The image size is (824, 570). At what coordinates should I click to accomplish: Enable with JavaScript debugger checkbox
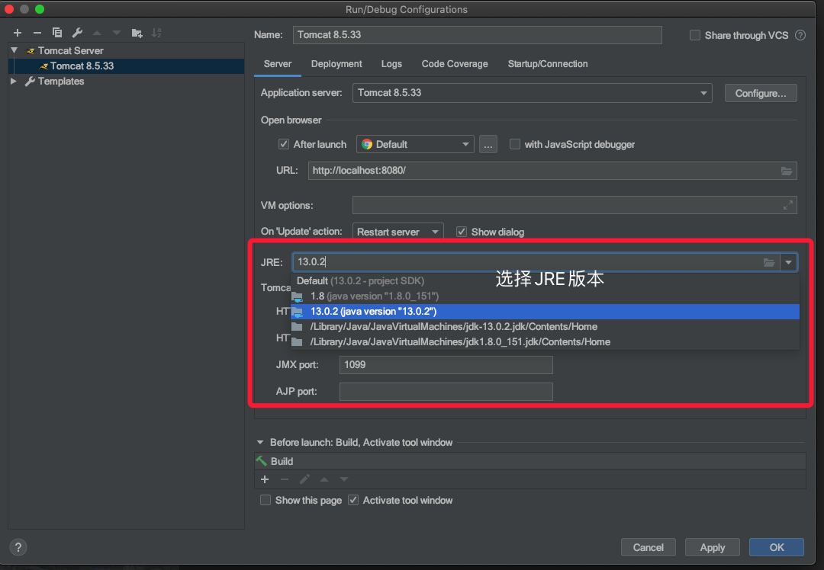click(515, 144)
